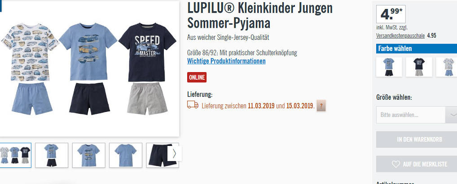
Task: Expand size dropdown via its arrow
Action: (x=452, y=115)
